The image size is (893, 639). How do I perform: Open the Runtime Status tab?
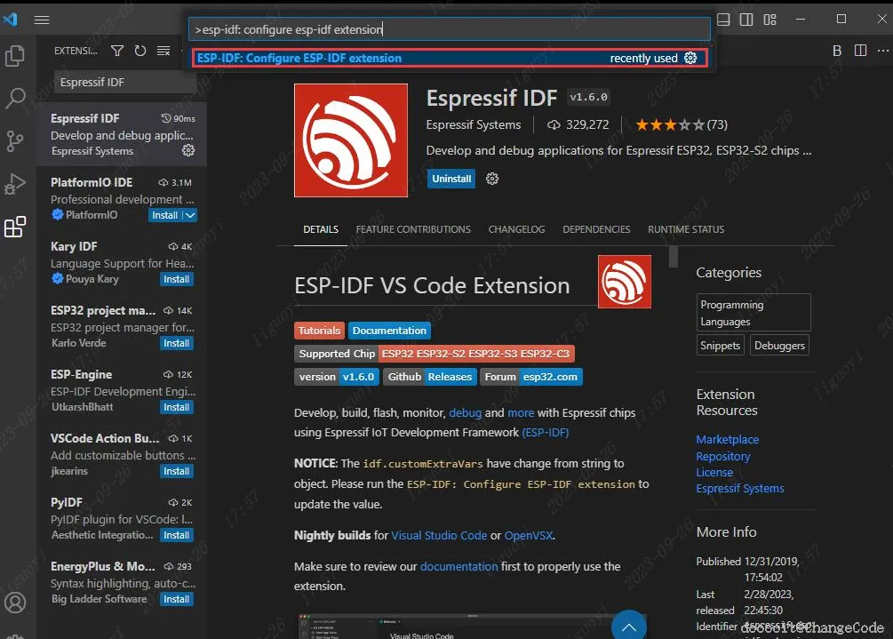[686, 229]
